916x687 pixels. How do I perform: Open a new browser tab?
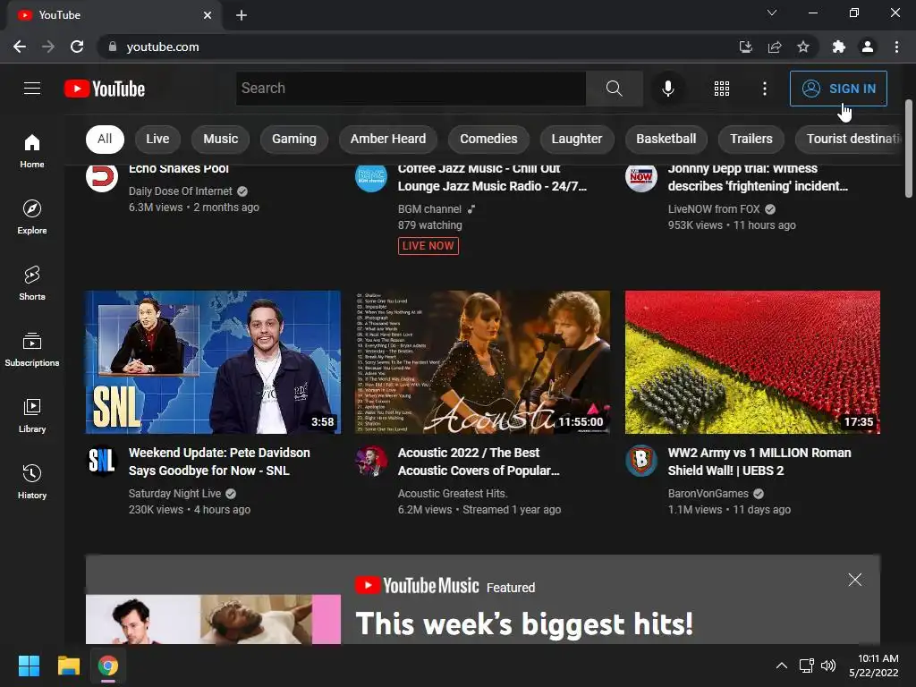point(242,15)
